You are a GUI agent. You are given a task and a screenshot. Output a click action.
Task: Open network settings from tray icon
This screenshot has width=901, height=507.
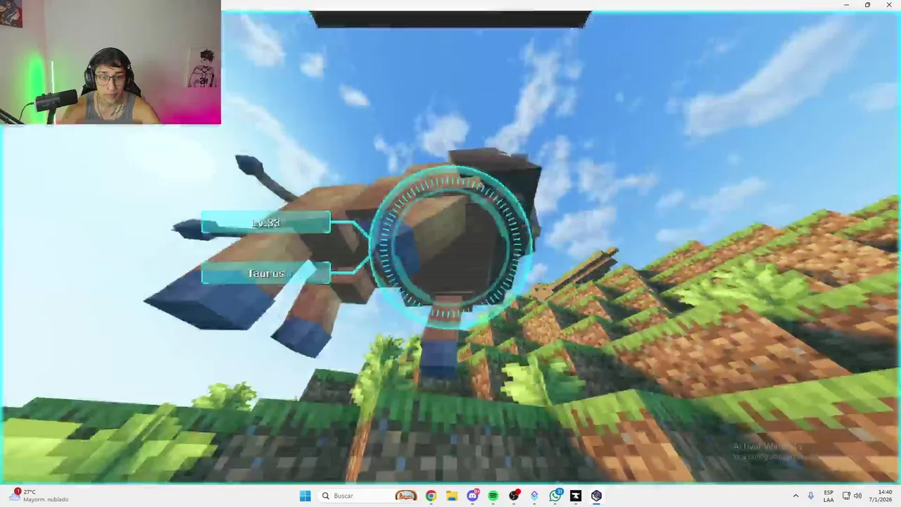click(x=846, y=496)
